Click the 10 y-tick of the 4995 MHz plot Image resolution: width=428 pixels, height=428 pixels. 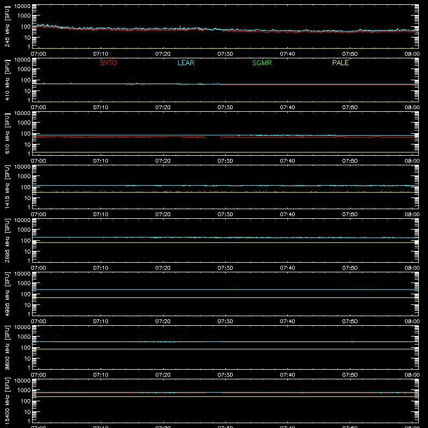[27, 305]
